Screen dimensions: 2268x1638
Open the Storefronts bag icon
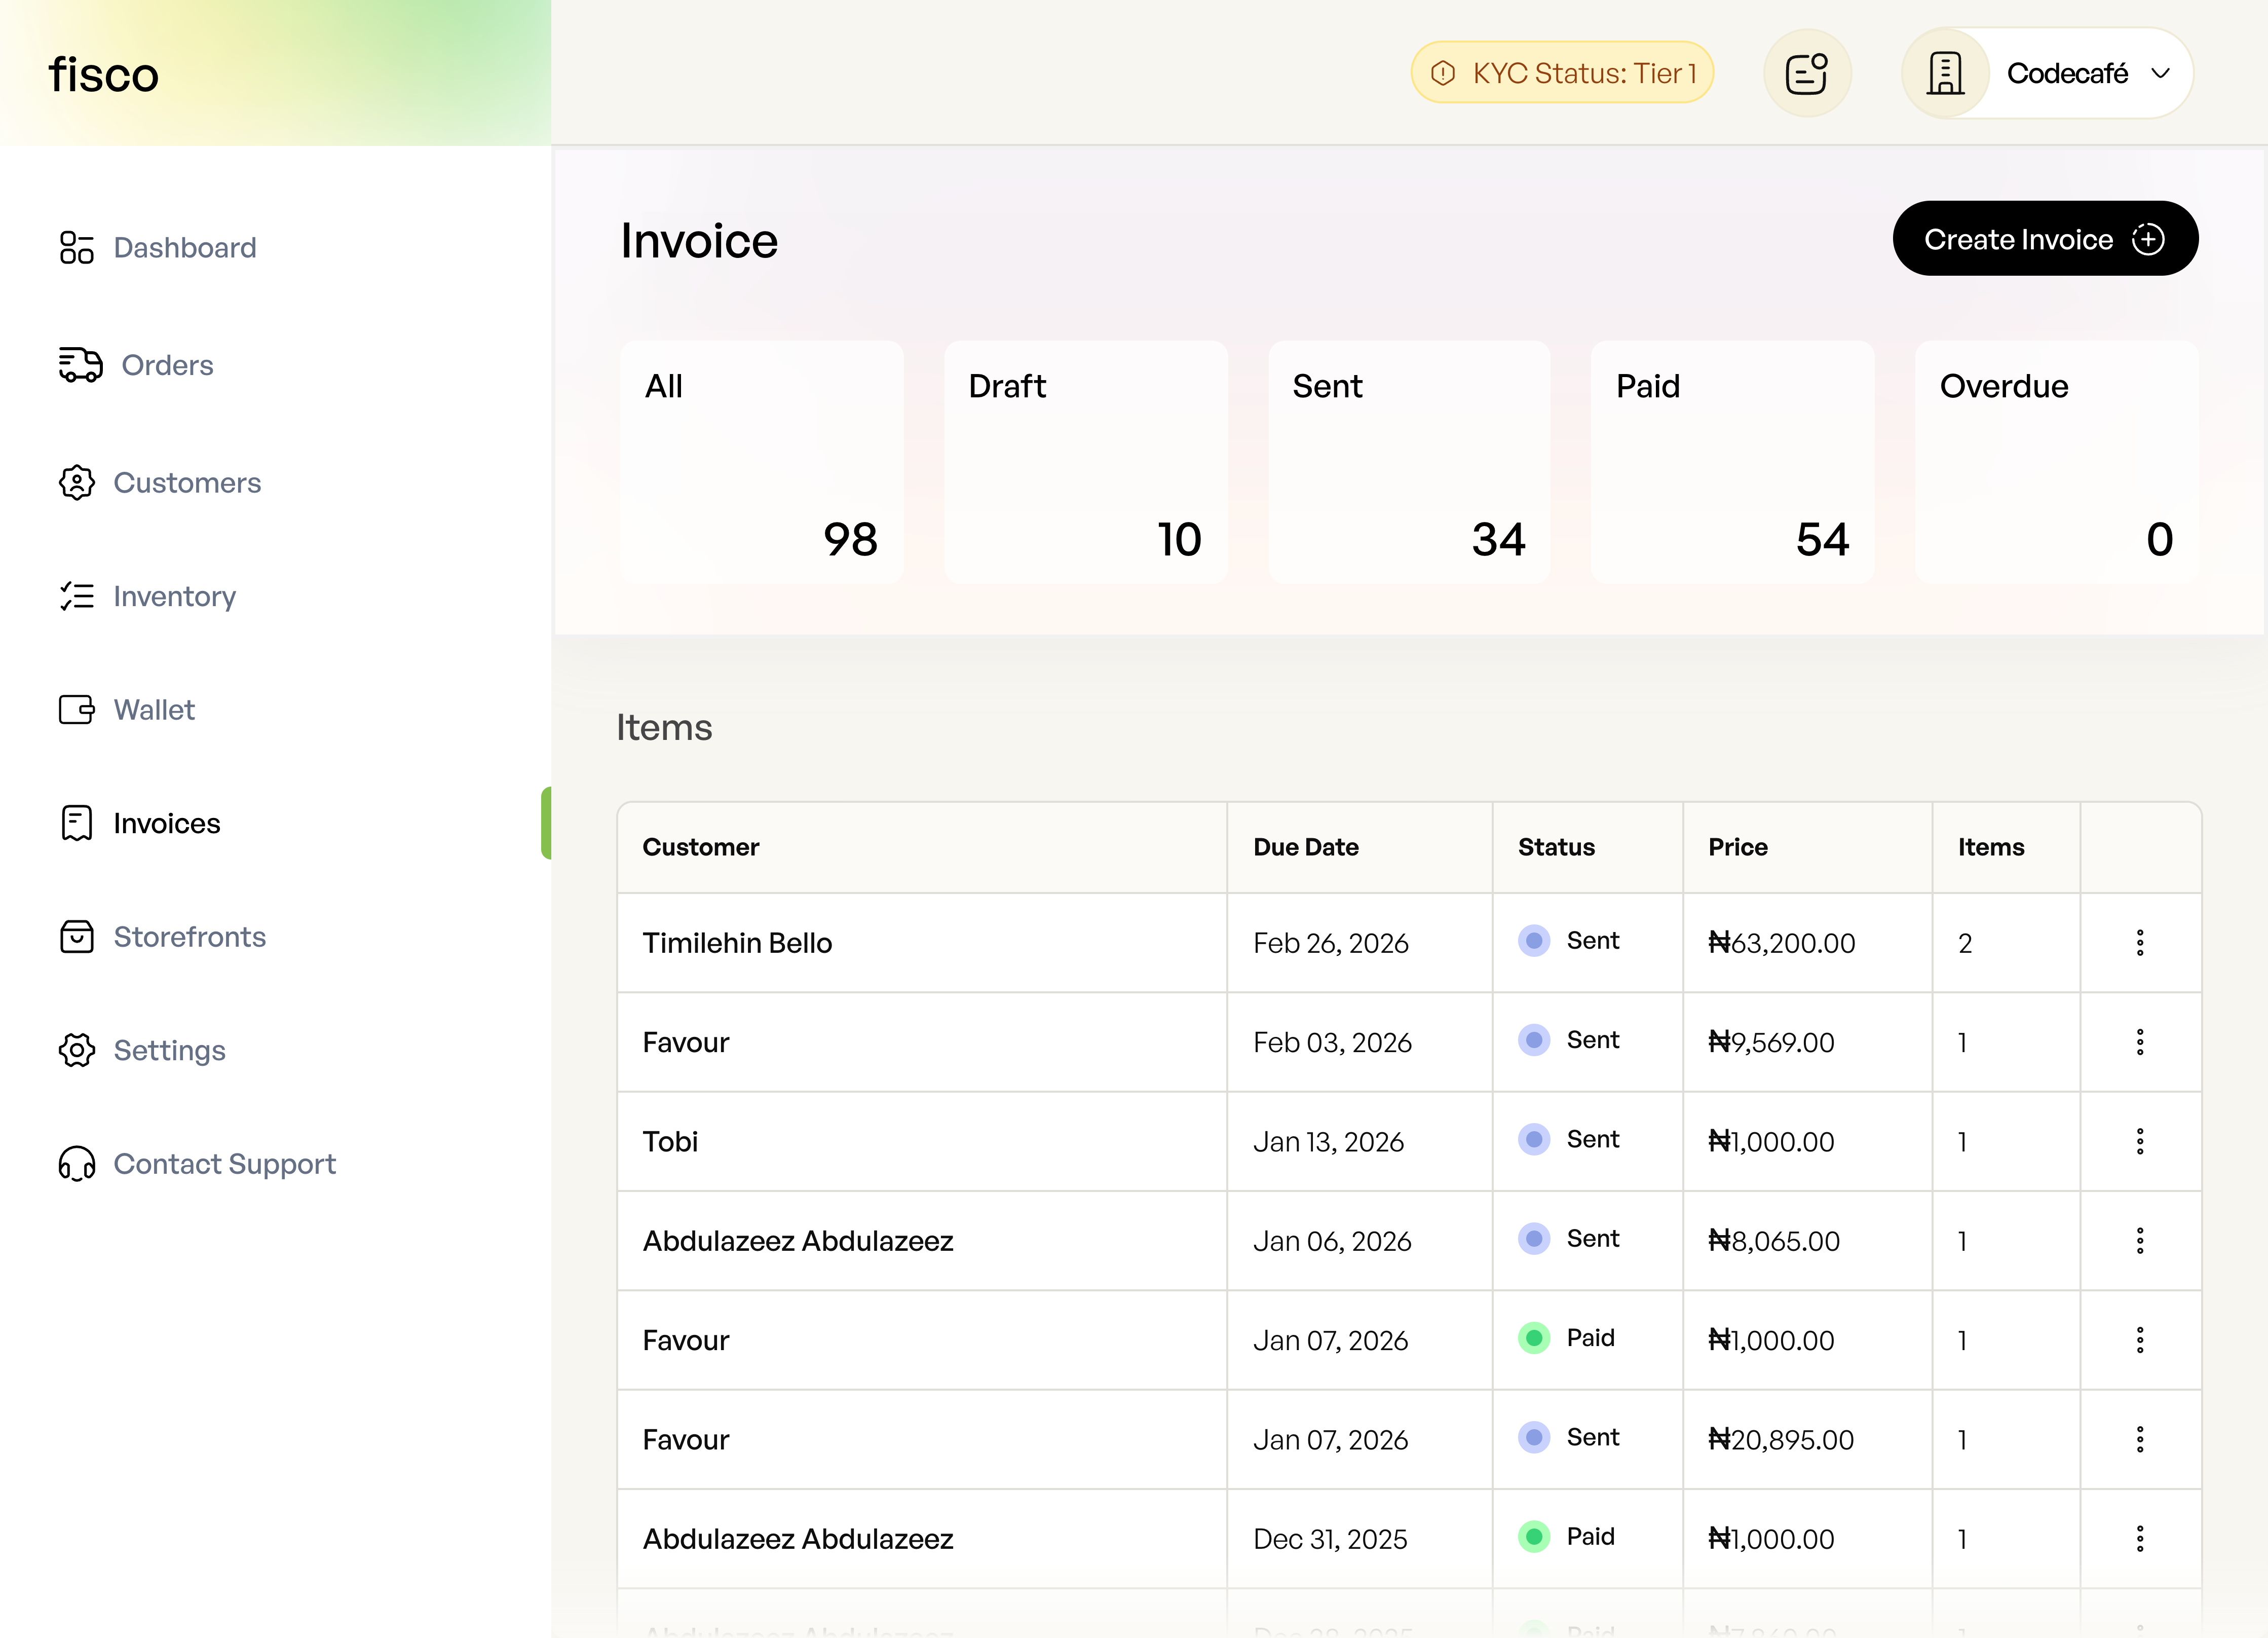[76, 937]
